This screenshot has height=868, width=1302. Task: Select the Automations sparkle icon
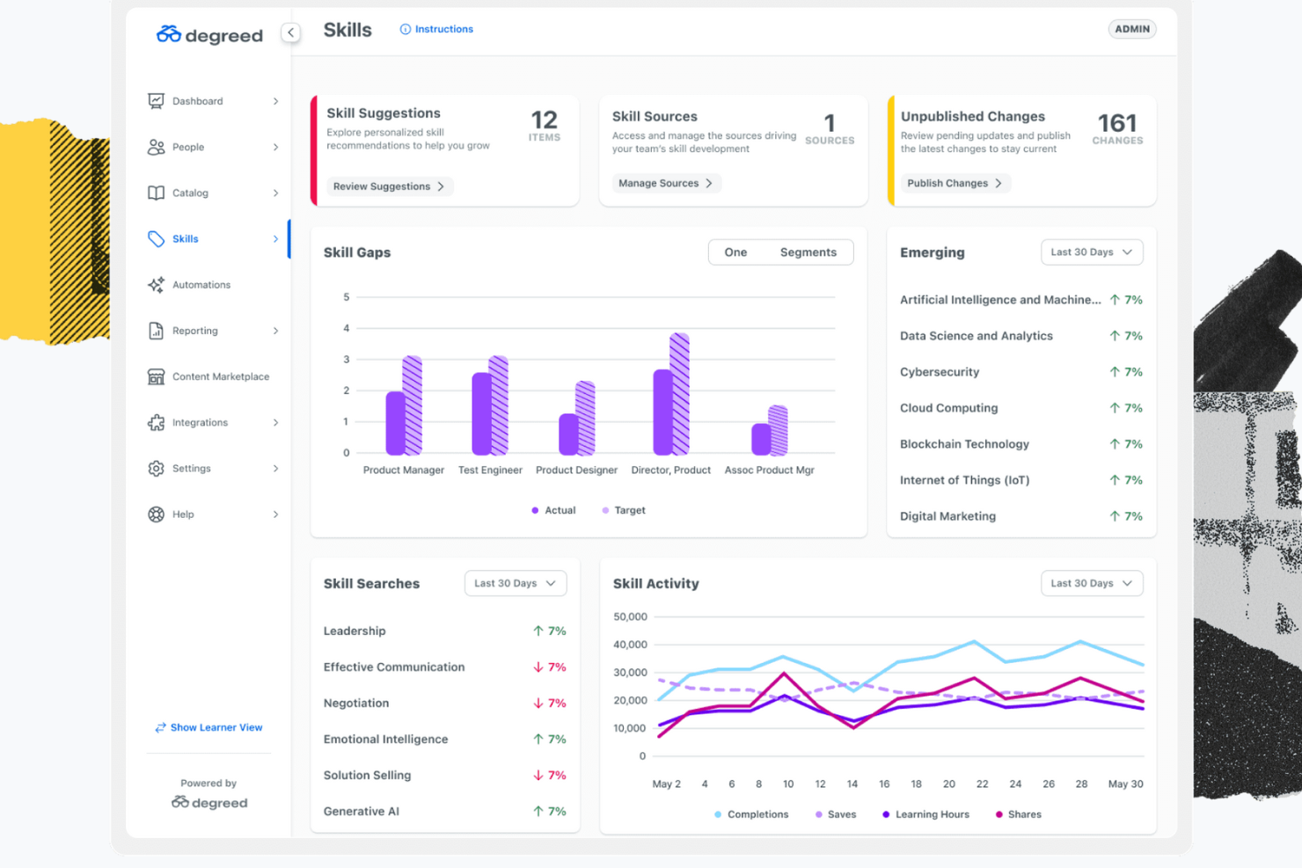155,284
